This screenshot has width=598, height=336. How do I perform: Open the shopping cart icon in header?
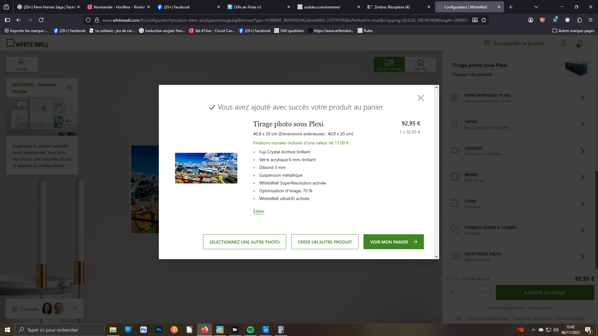click(x=580, y=44)
